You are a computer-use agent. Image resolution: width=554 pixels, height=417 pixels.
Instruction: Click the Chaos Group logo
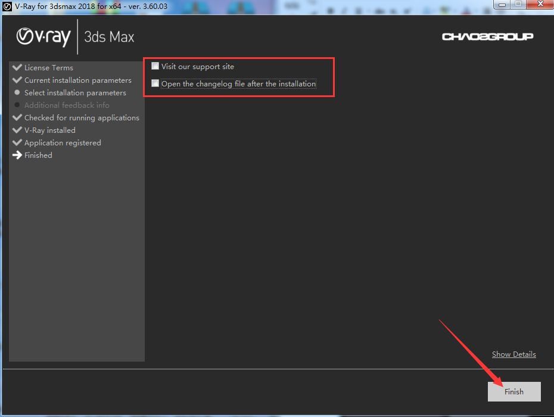(x=487, y=36)
